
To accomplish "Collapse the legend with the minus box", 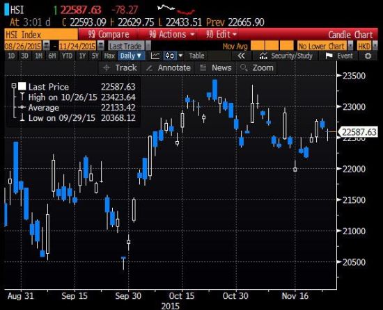I will tap(14, 86).
